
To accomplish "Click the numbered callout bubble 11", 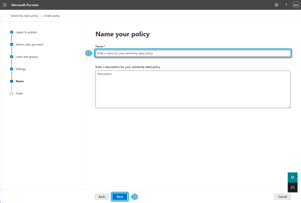I will 88,53.
